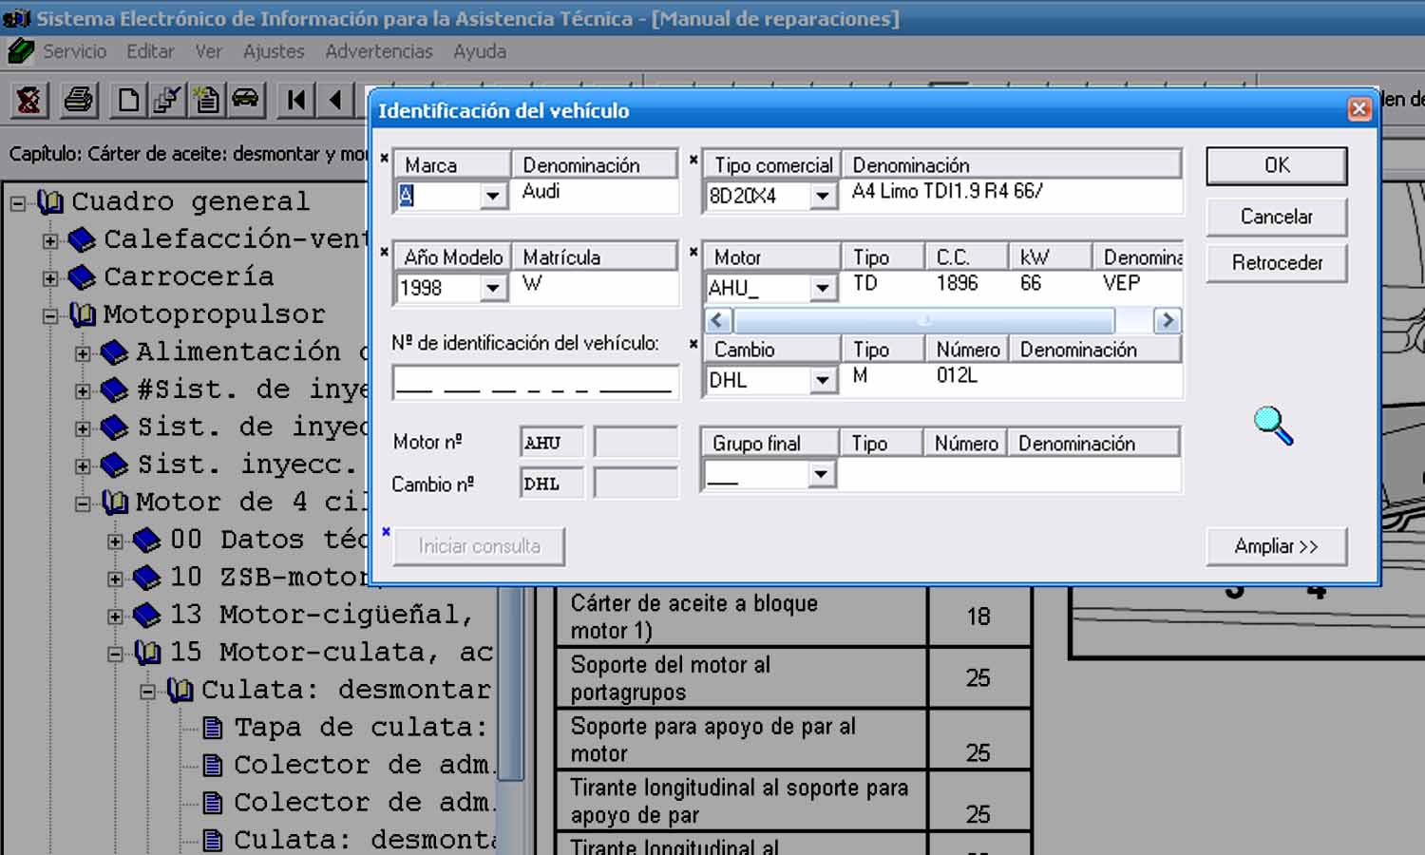This screenshot has height=855, width=1425.
Task: Click the Retroceder button
Action: [1277, 262]
